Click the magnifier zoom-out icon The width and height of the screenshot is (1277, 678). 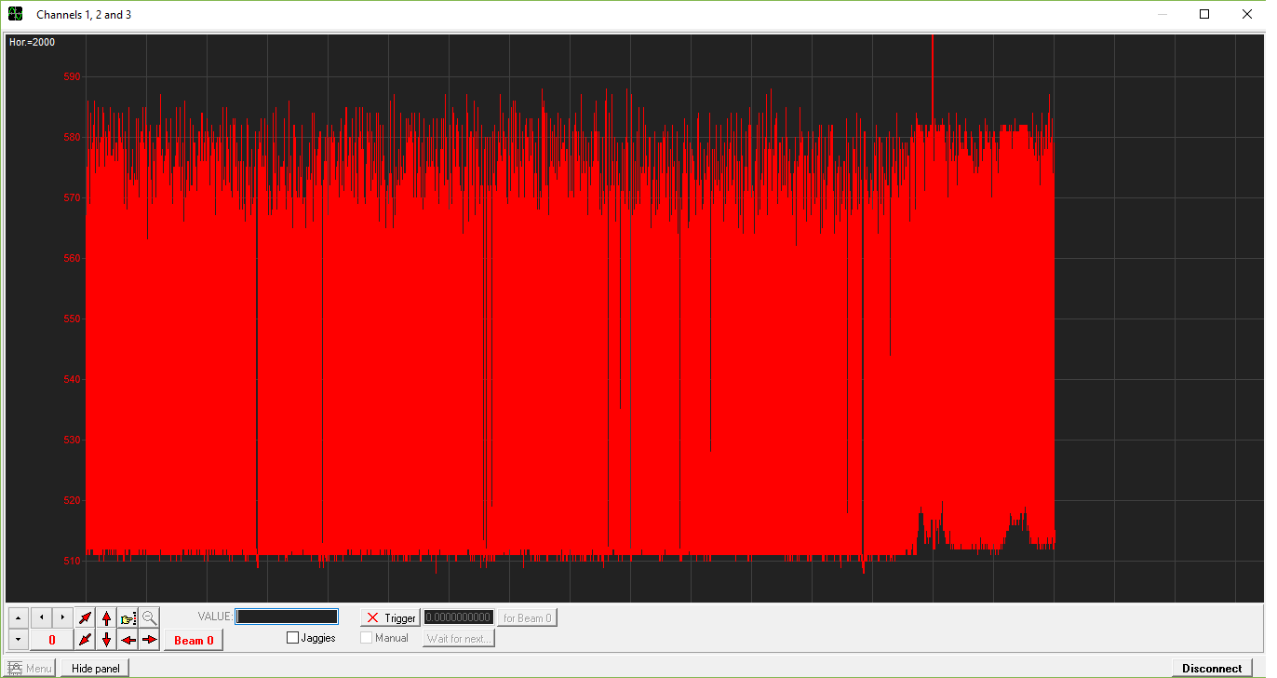[149, 617]
